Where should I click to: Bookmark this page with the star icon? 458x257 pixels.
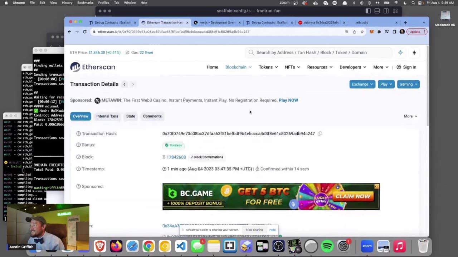coord(362,32)
